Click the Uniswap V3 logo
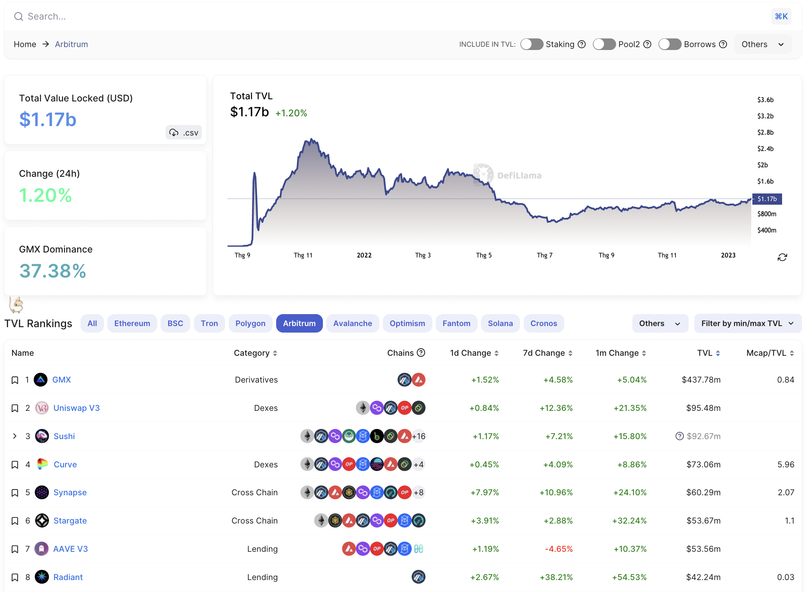This screenshot has height=592, width=806. (x=42, y=408)
